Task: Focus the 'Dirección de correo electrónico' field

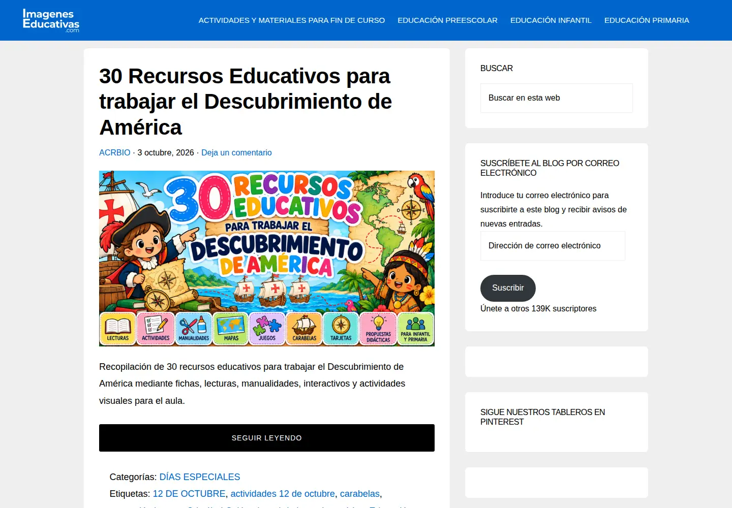Action: 553,246
